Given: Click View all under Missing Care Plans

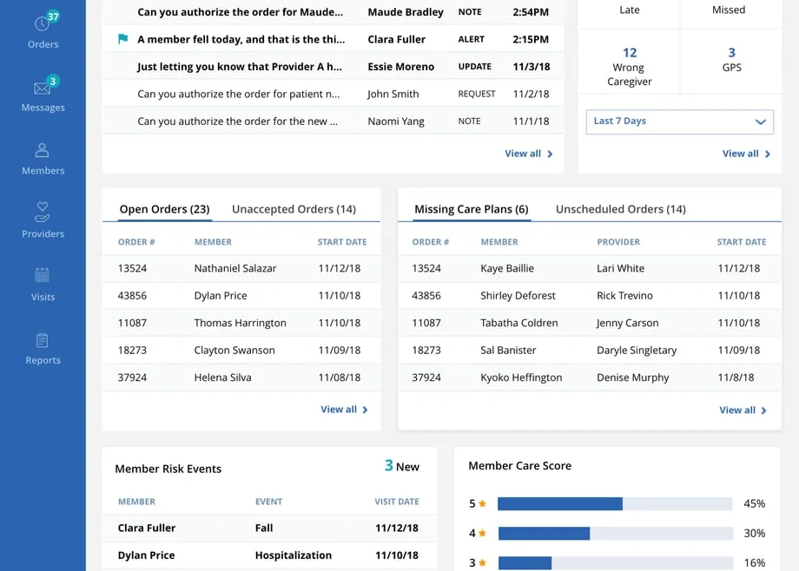Looking at the screenshot, I should pyautogui.click(x=743, y=410).
